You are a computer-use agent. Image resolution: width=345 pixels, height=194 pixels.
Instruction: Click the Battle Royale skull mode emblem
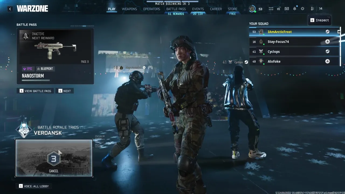point(24,130)
